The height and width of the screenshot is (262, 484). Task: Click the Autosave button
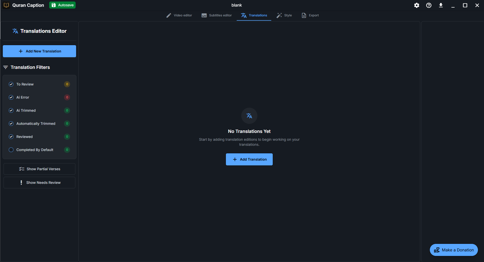pyautogui.click(x=62, y=5)
